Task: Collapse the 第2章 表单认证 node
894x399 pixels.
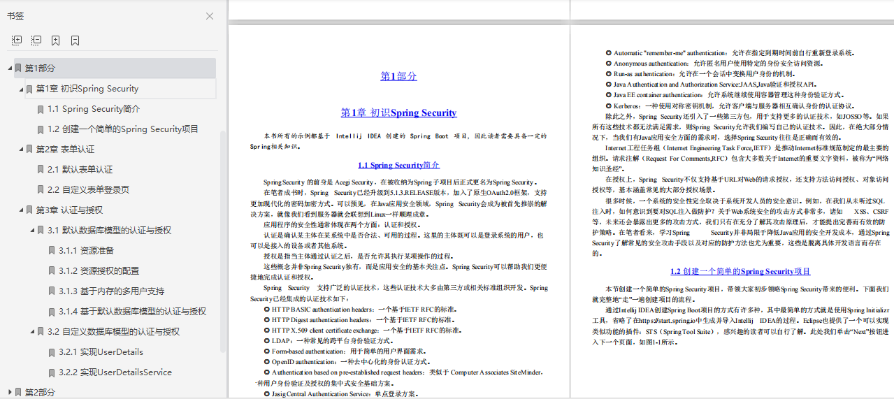Action: pyautogui.click(x=21, y=150)
